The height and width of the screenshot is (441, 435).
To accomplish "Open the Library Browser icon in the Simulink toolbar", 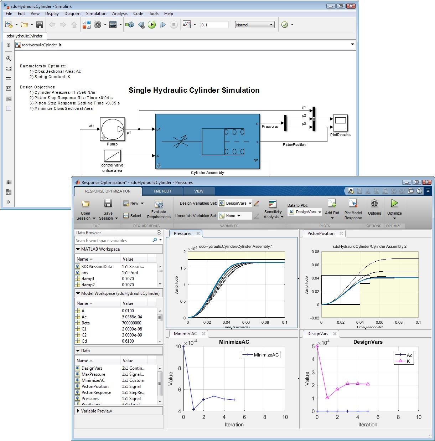I will pyautogui.click(x=86, y=25).
